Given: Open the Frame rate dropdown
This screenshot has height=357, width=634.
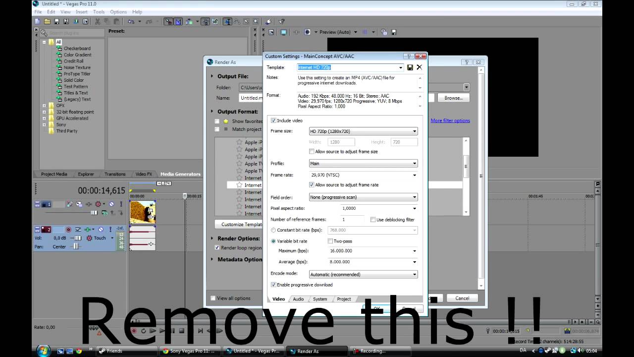Looking at the screenshot, I should coord(415,175).
